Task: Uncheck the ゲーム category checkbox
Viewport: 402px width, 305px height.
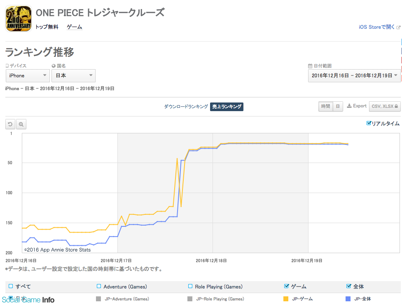Action: [286, 286]
